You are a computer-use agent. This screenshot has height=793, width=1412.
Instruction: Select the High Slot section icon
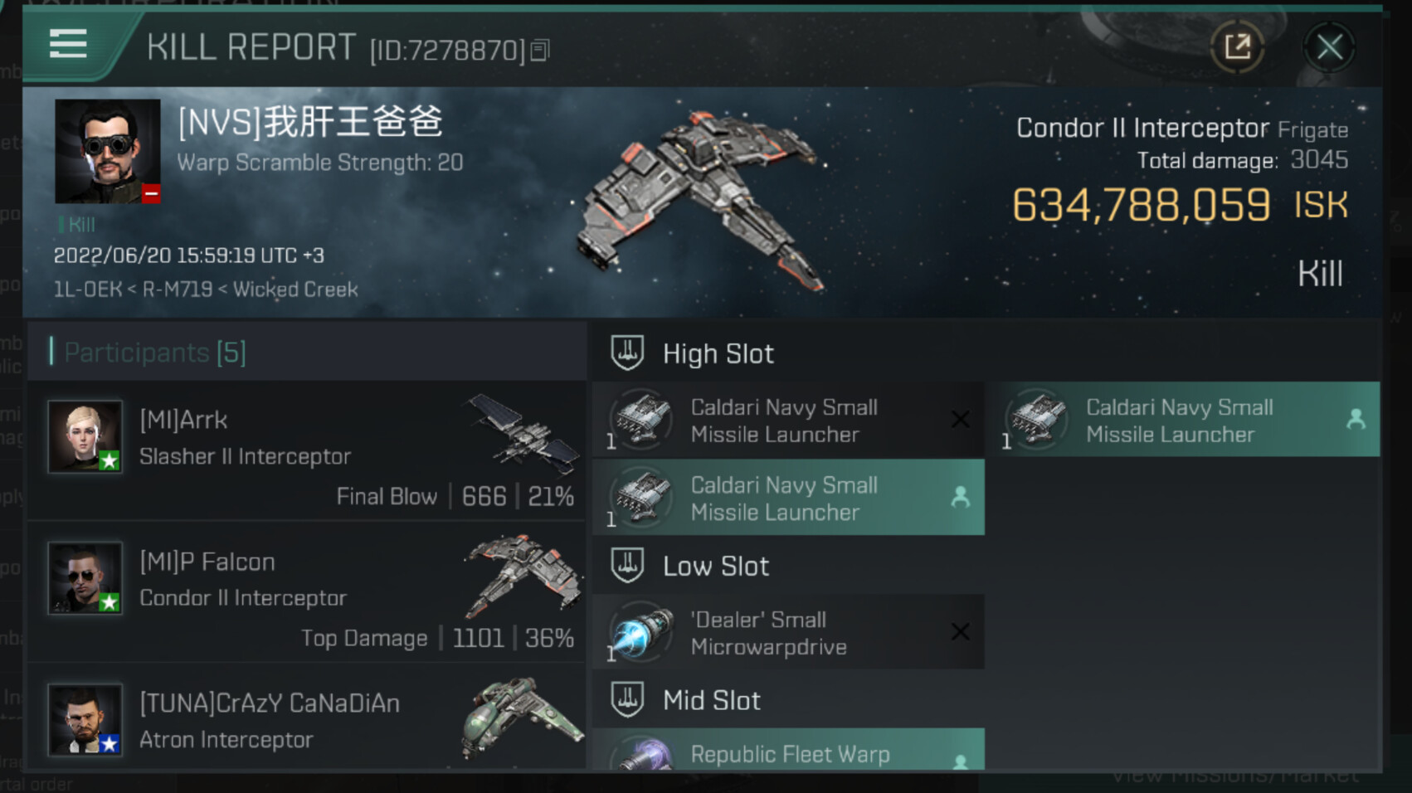627,353
